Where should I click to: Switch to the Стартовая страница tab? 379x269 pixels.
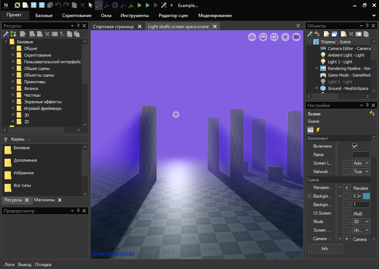(x=113, y=27)
